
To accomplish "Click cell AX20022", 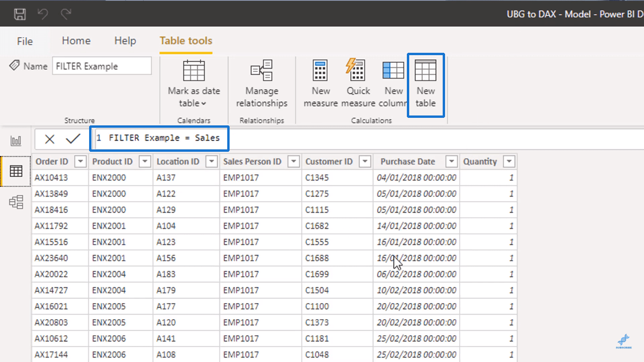I will (x=60, y=274).
